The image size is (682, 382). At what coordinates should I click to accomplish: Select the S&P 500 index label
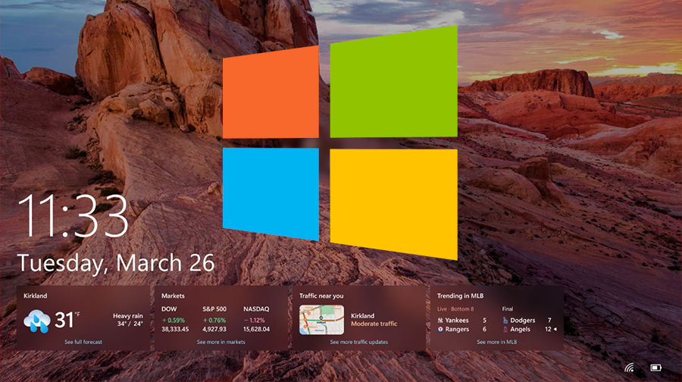(214, 309)
